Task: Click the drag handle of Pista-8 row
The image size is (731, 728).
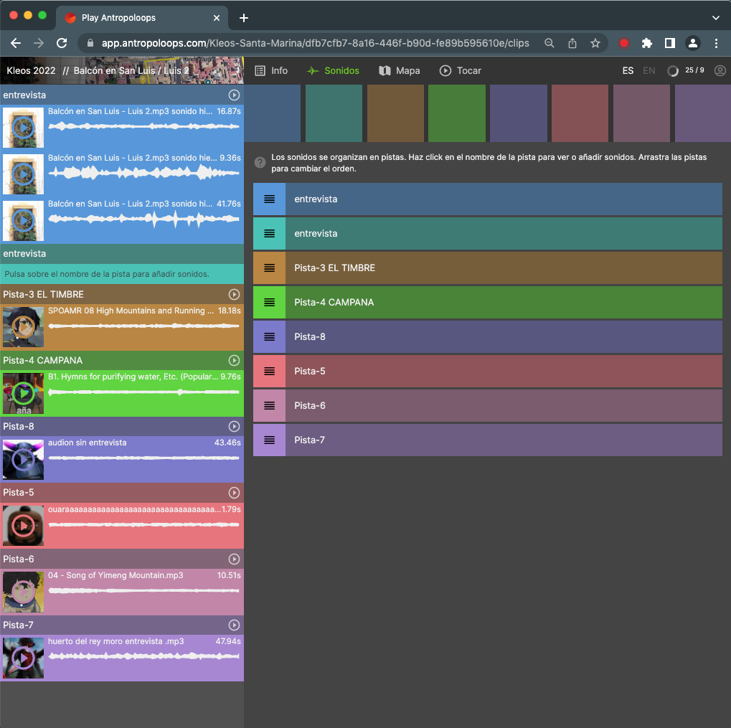Action: click(x=269, y=336)
